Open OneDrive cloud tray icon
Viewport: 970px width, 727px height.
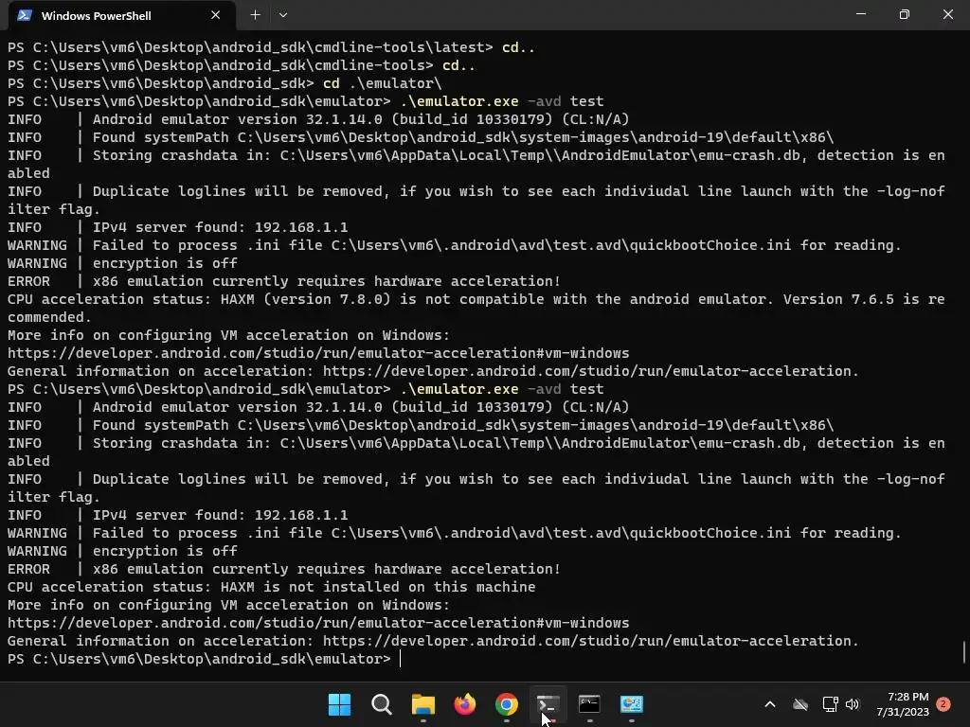(x=800, y=704)
